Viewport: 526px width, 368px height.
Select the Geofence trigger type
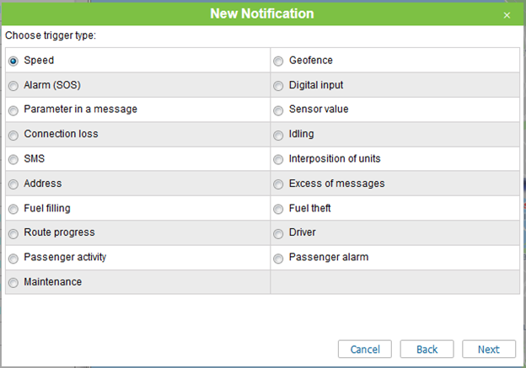pos(278,61)
